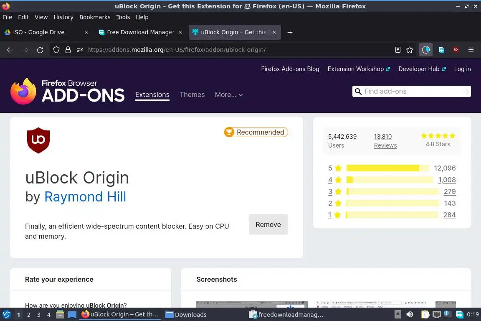Open the taskbar start menu icon
Viewport: 481px width, 321px height.
(6, 315)
